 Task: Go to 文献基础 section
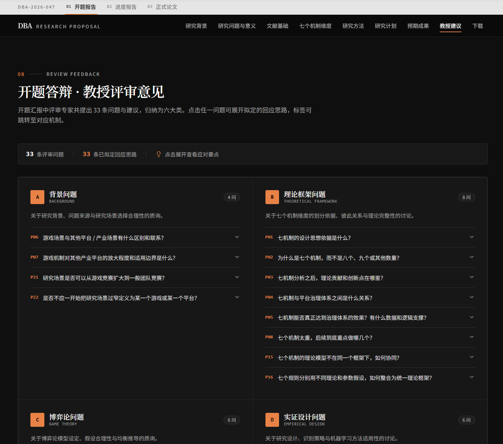point(278,26)
